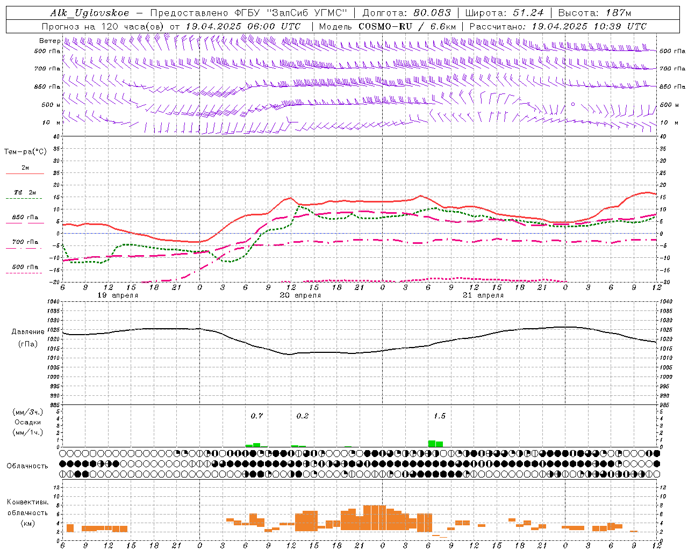The width and height of the screenshot is (688, 550).
Task: Click the '500 м' wind level label at left
Action: tap(51, 105)
